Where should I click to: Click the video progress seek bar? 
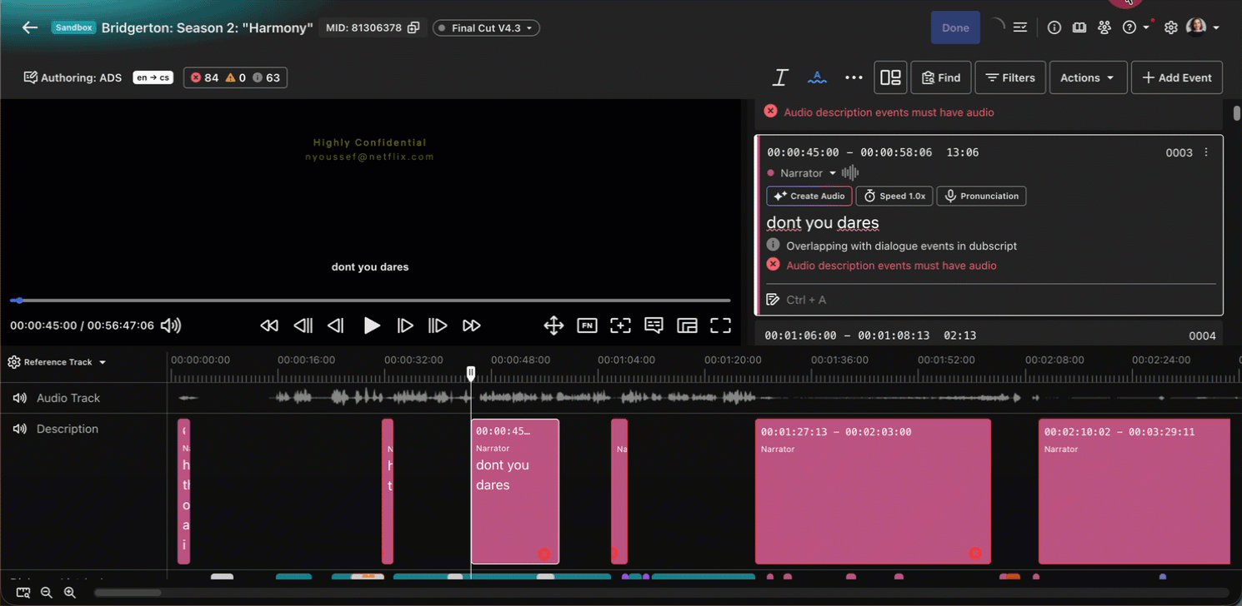pyautogui.click(x=370, y=301)
